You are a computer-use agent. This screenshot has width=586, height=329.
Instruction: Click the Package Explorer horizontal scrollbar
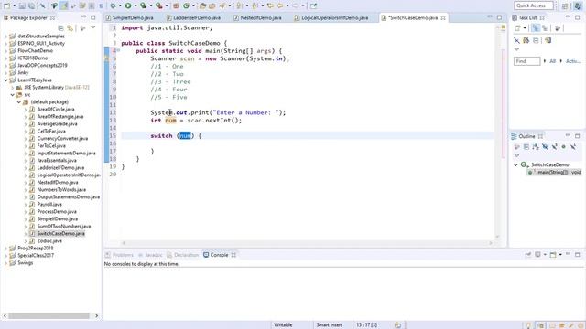click(49, 316)
